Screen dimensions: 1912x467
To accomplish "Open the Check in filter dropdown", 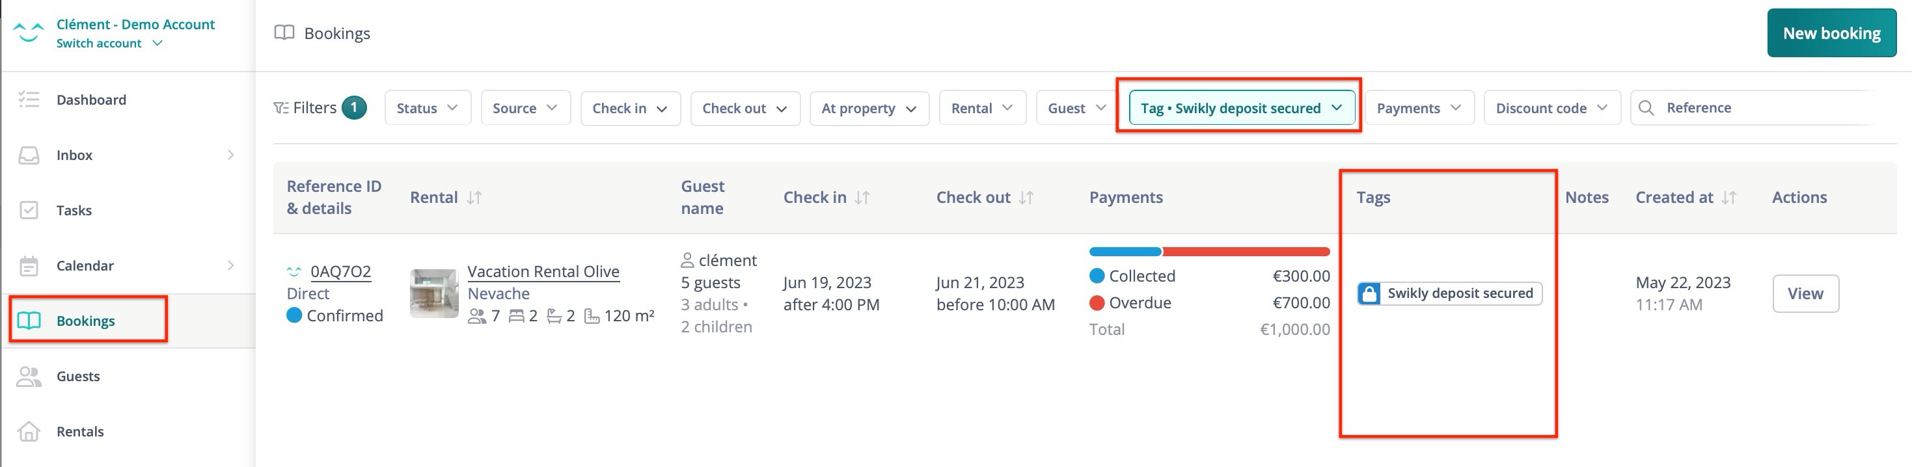I will click(630, 108).
